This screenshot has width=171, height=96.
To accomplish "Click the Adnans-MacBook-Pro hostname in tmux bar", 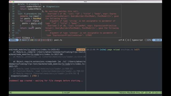I will tap(131, 93).
